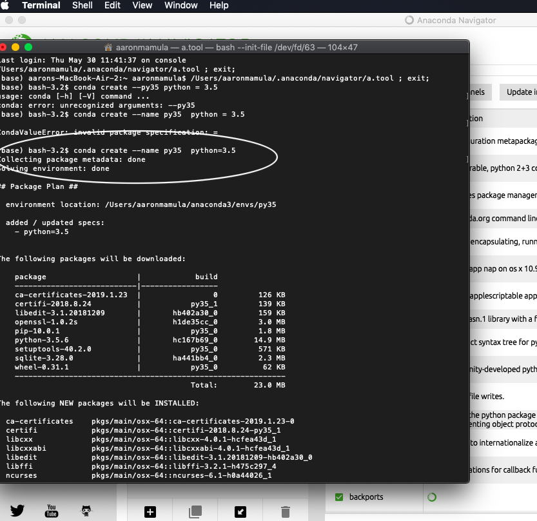537x521 pixels.
Task: Click the Create environment plus icon
Action: (x=150, y=512)
